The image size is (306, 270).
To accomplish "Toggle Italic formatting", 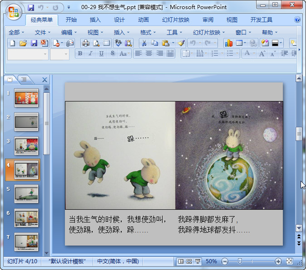I will (x=90, y=53).
